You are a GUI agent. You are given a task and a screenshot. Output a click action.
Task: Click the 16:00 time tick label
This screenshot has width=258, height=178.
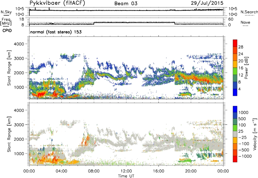(x=158, y=171)
